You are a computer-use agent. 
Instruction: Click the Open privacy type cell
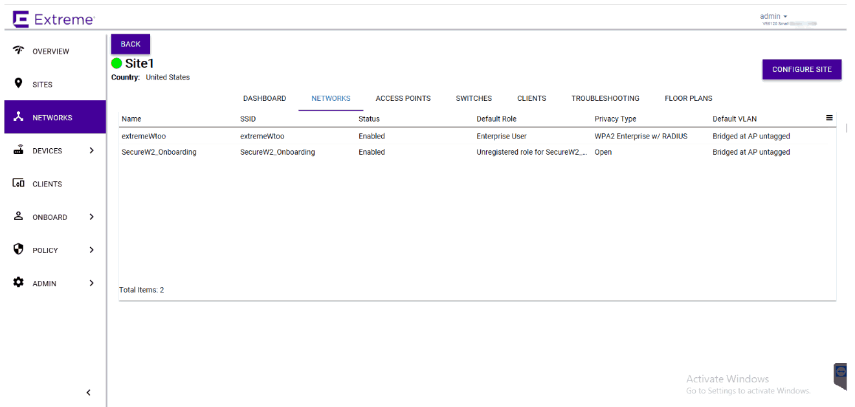(603, 152)
